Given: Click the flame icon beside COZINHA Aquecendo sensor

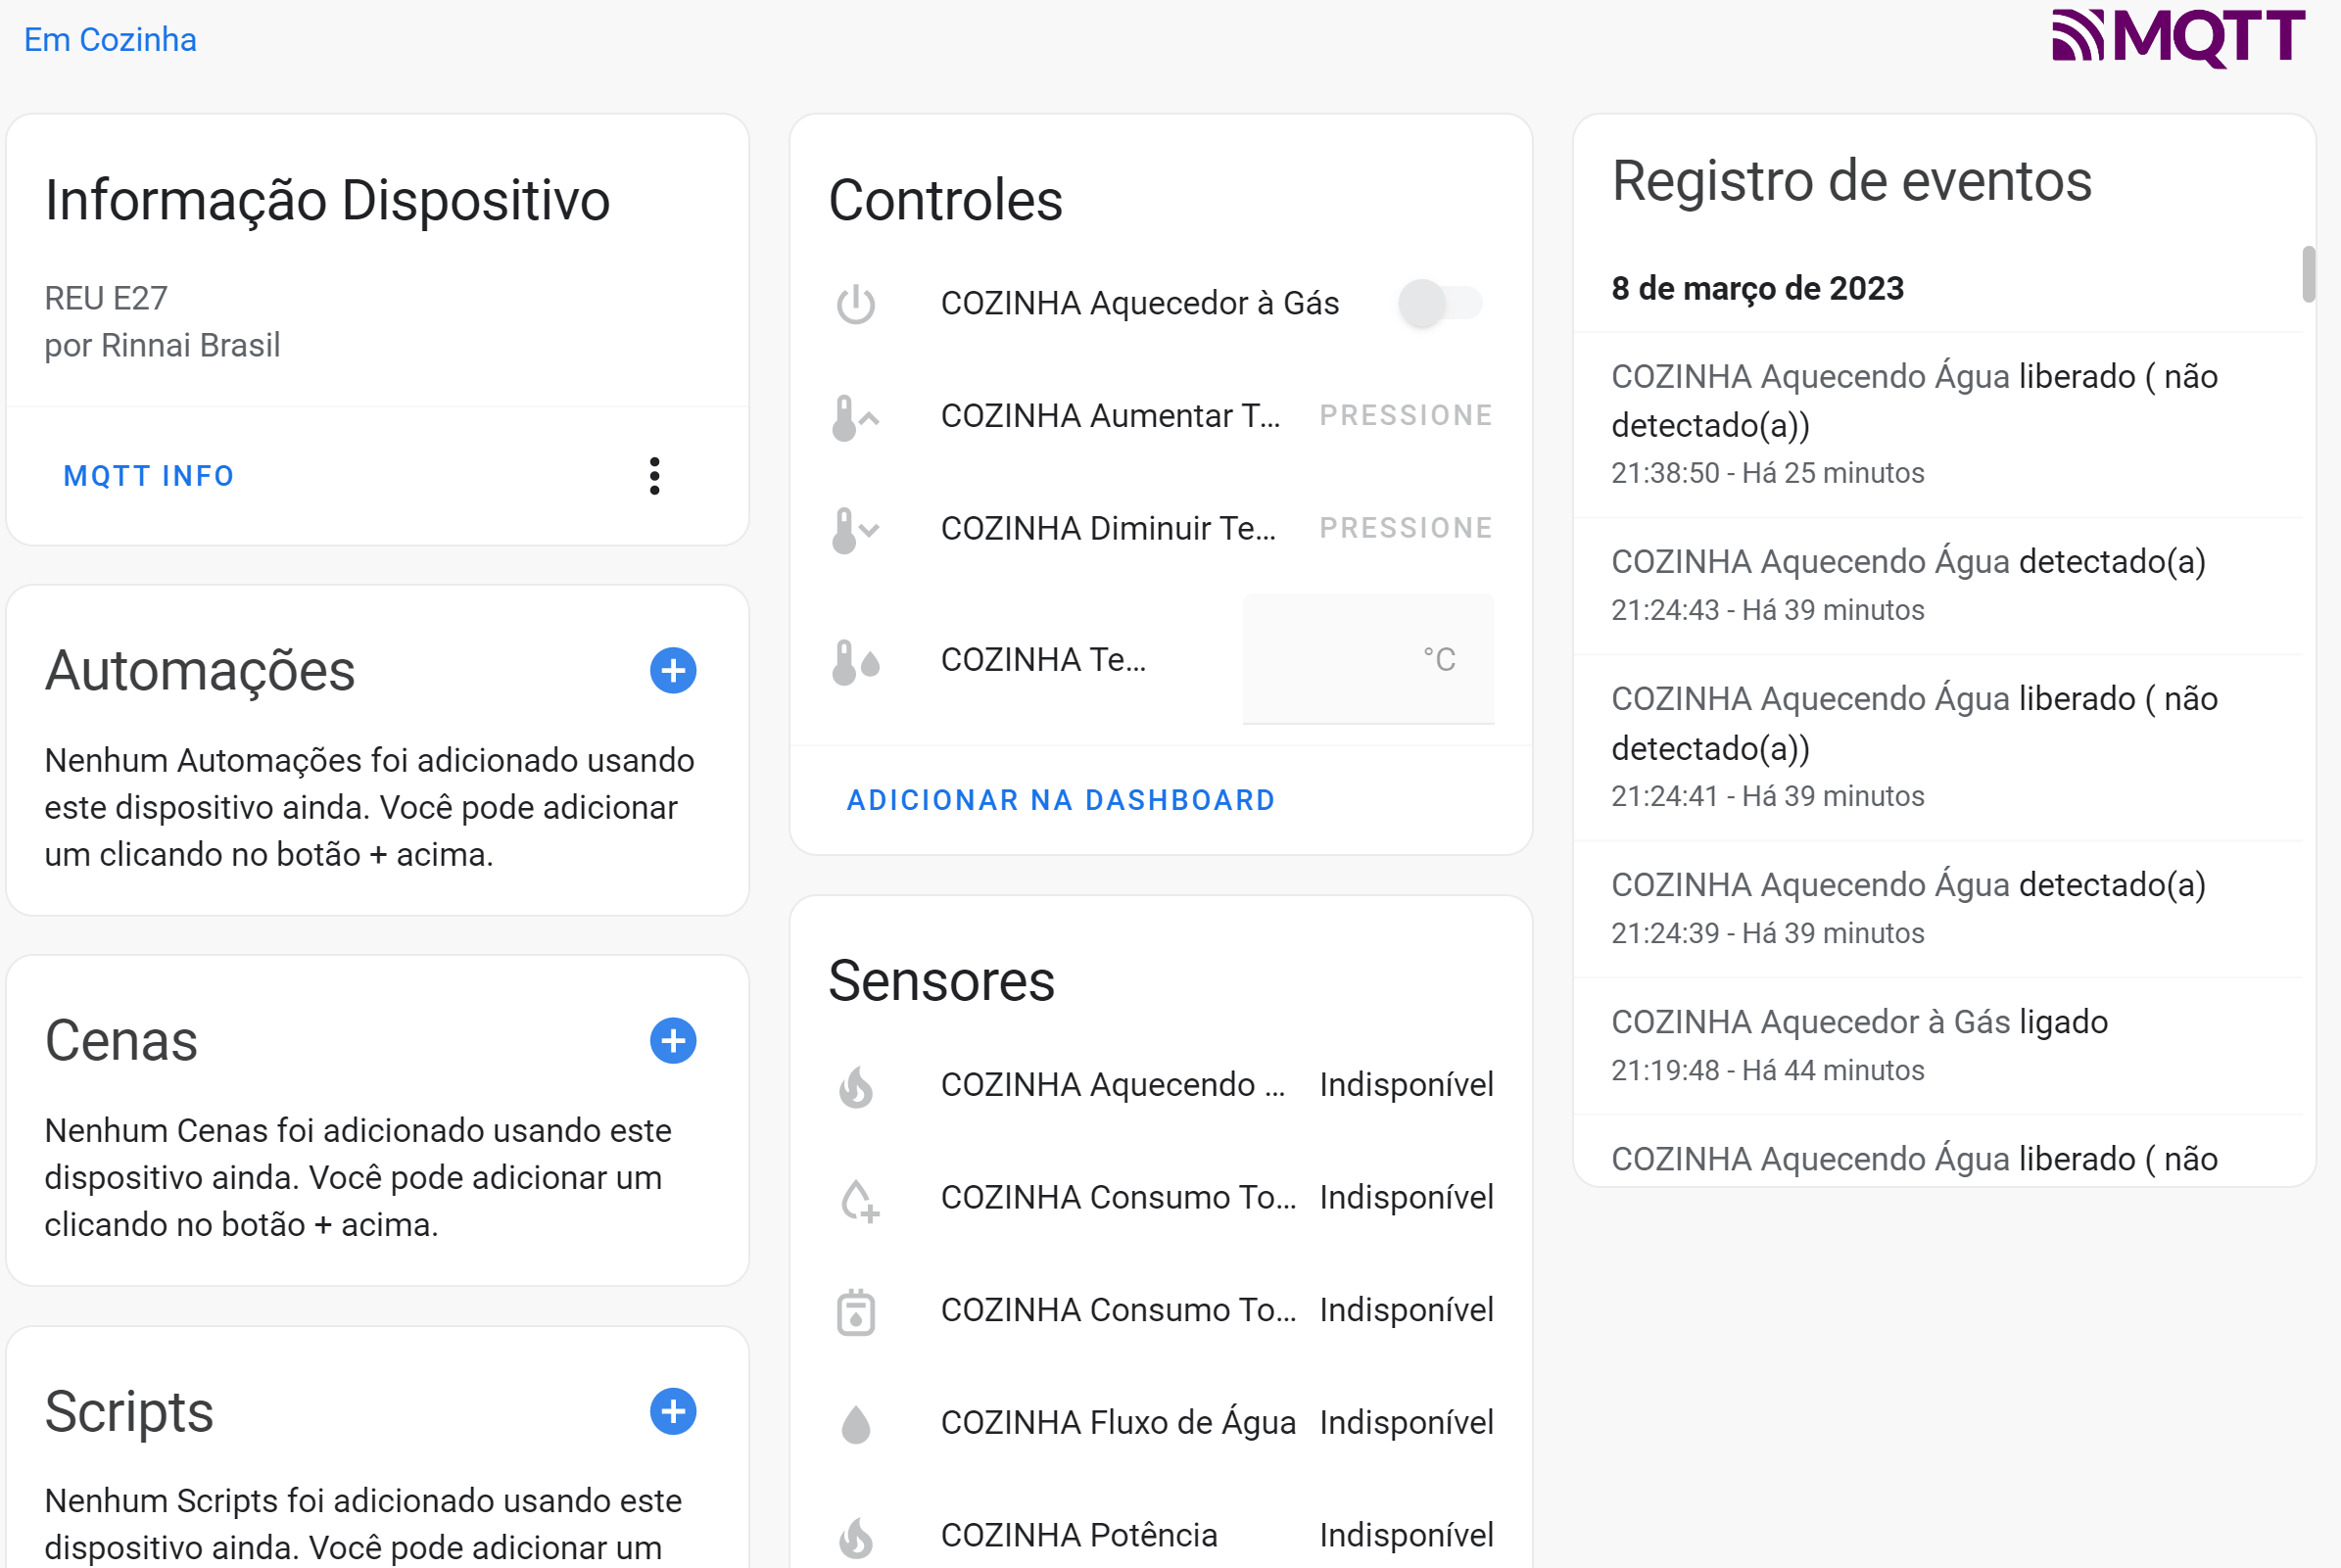Looking at the screenshot, I should tap(858, 1085).
